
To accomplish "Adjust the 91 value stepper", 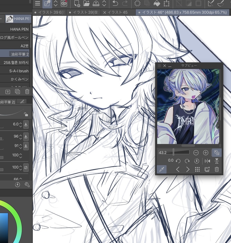I will 21,146.
